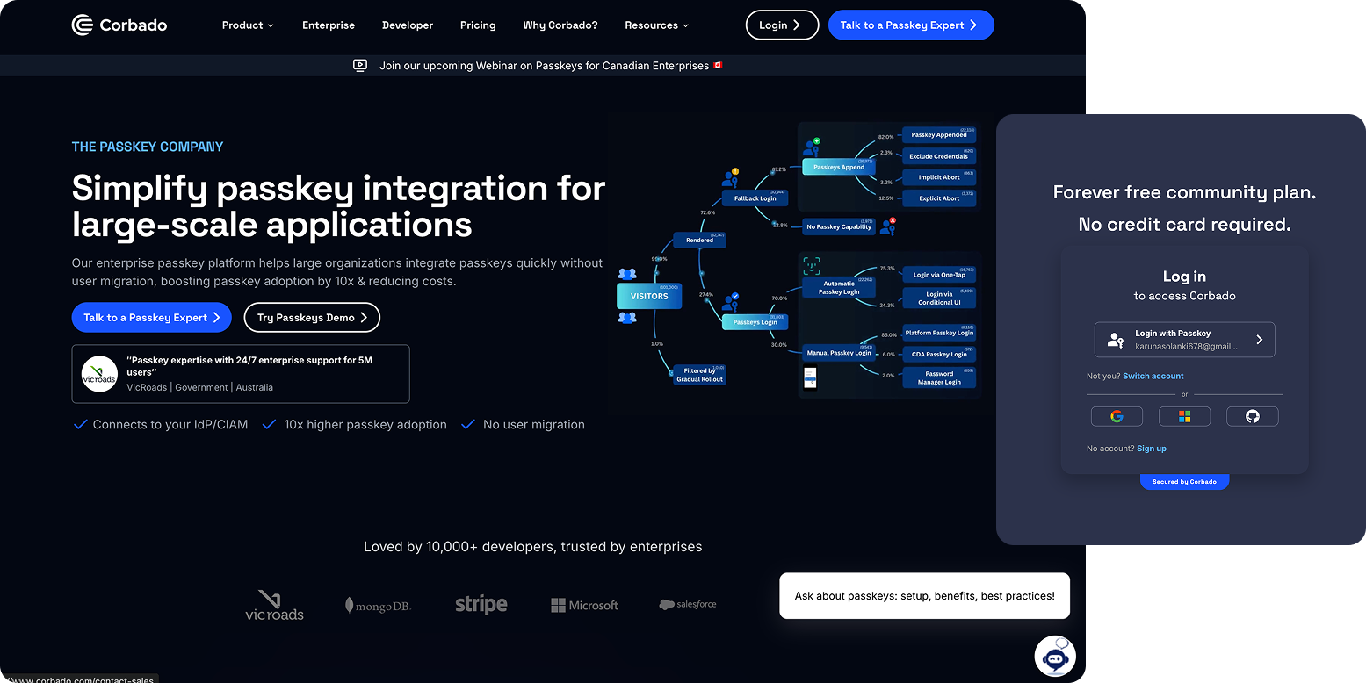The height and width of the screenshot is (683, 1366).
Task: Click the Corbado logo in the header
Action: pos(119,25)
